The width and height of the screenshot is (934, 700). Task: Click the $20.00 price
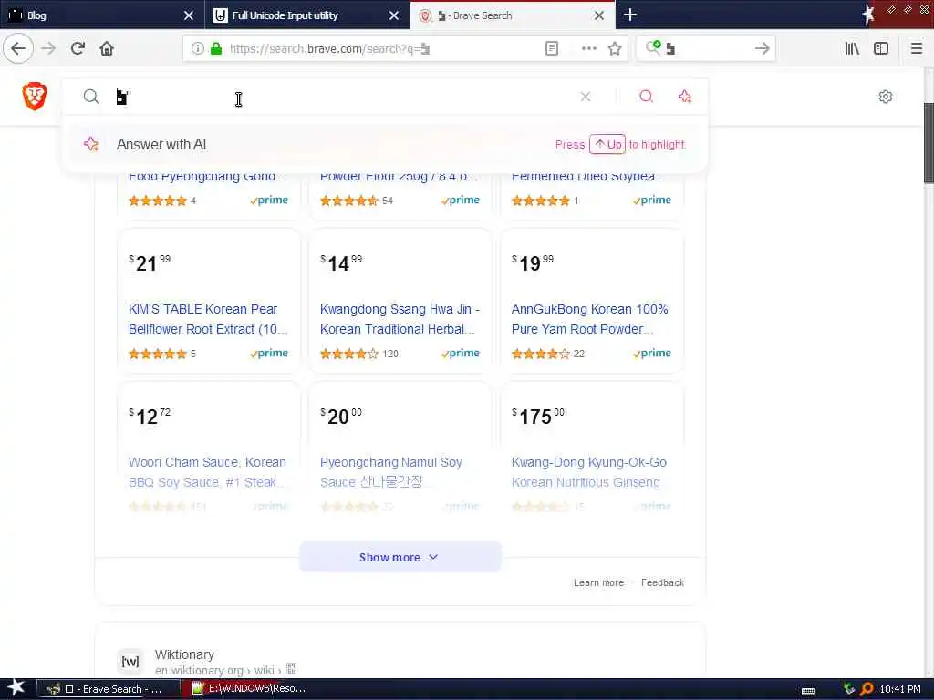(341, 416)
